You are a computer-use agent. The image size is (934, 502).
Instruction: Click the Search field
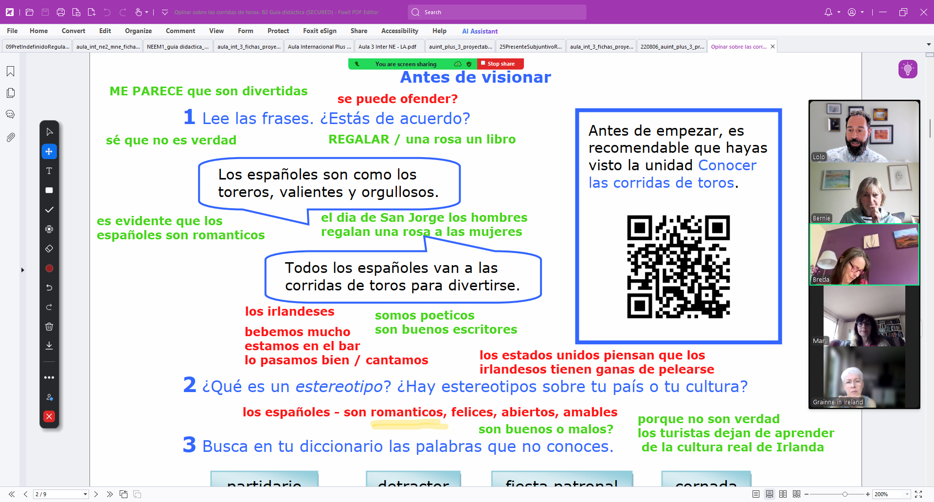tap(497, 12)
